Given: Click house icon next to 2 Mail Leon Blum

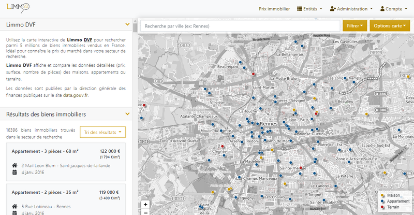Looking at the screenshot, I should tap(14, 165).
